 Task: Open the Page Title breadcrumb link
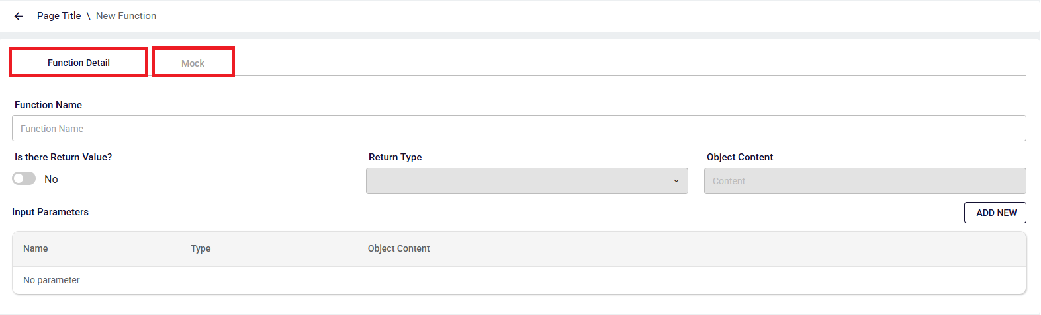(59, 16)
